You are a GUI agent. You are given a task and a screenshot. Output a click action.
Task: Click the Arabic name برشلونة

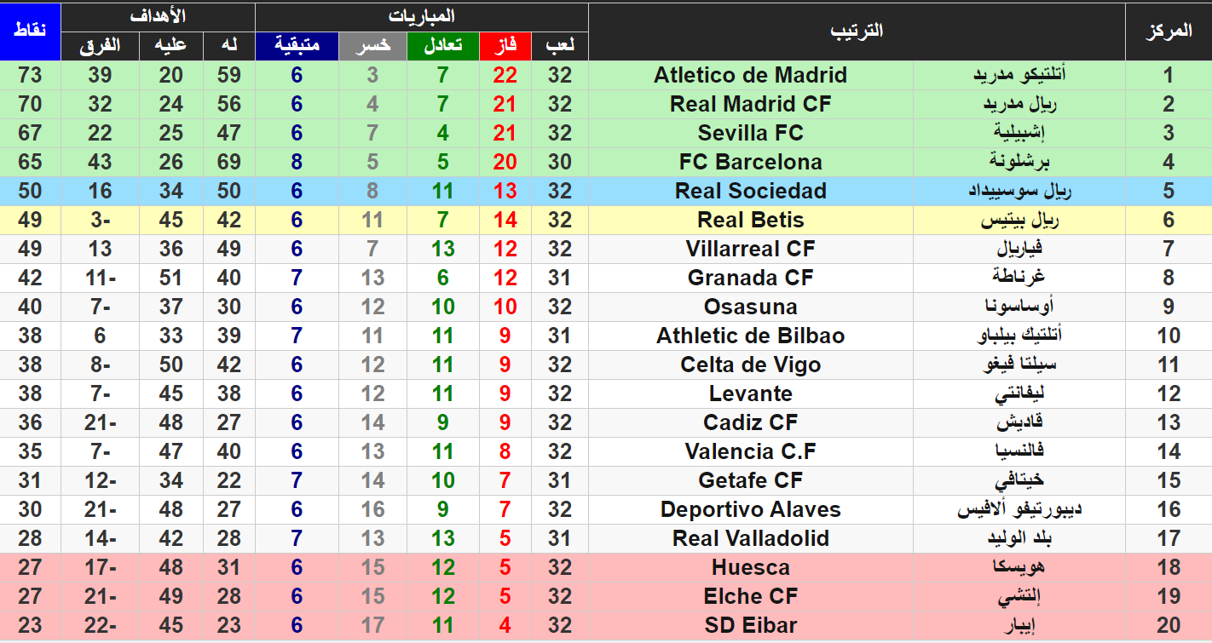coord(1019,162)
